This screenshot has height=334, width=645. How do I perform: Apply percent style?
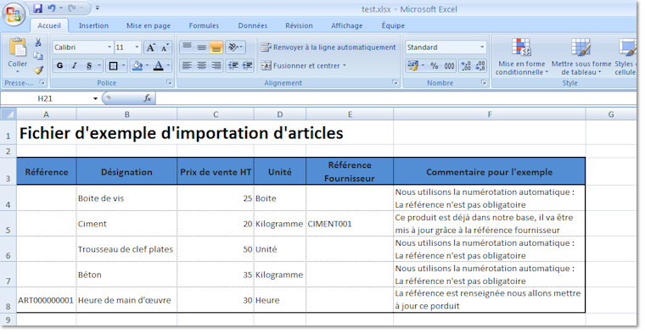pyautogui.click(x=435, y=66)
